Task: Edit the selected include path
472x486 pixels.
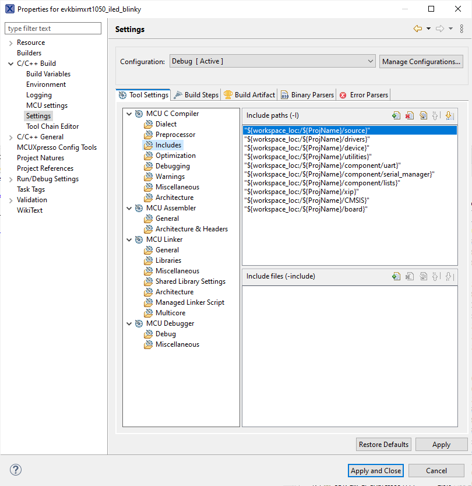Action: pyautogui.click(x=423, y=115)
